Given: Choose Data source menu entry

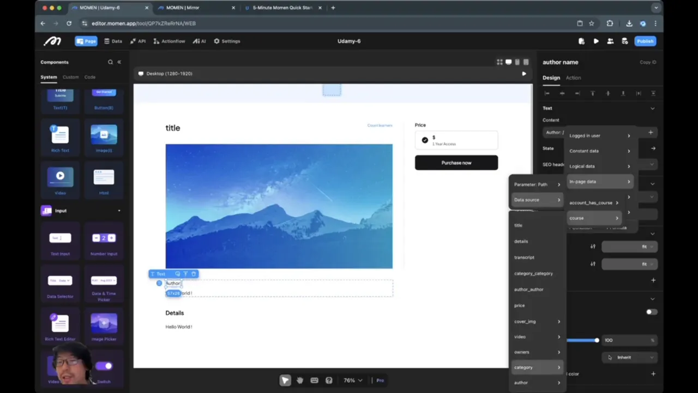Looking at the screenshot, I should (537, 200).
